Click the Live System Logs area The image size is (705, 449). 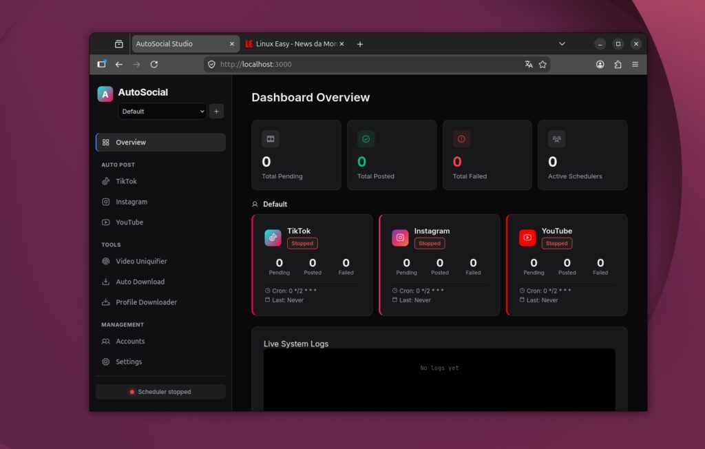pos(439,379)
